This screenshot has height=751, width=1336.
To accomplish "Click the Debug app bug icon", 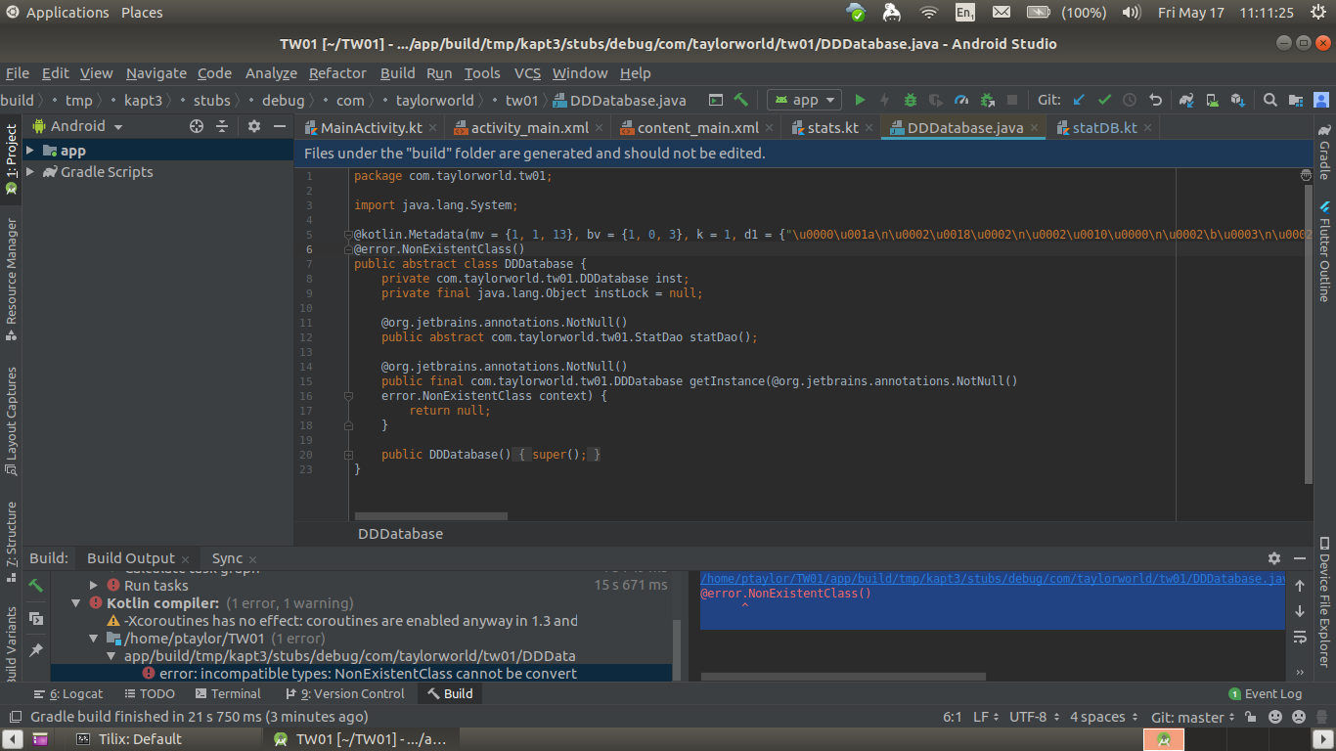I will click(x=911, y=100).
